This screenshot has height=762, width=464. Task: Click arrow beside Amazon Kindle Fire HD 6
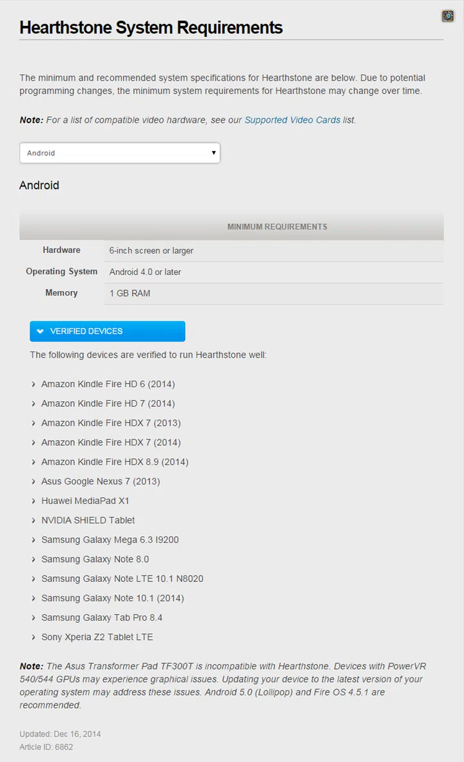click(34, 385)
